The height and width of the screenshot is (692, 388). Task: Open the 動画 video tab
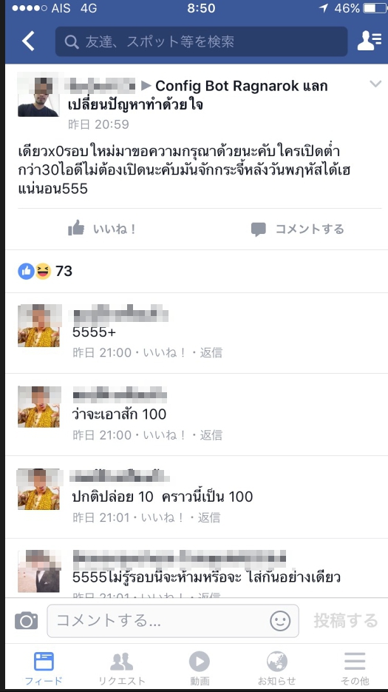pyautogui.click(x=200, y=668)
